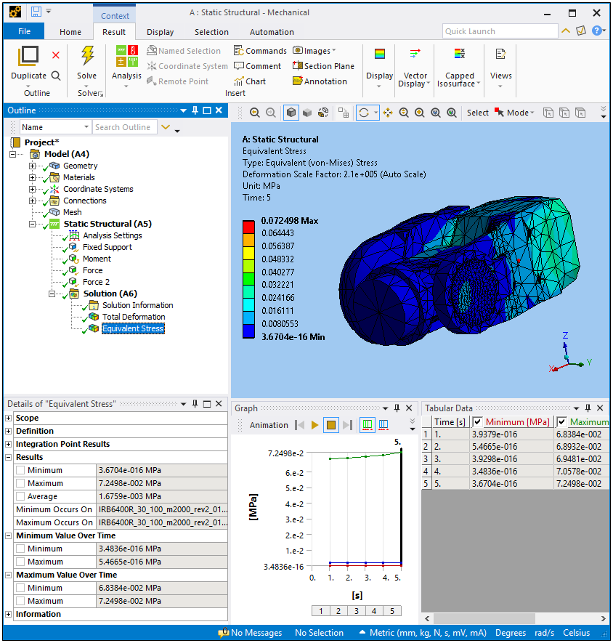Play the result animation
The image size is (613, 643).
(x=315, y=425)
